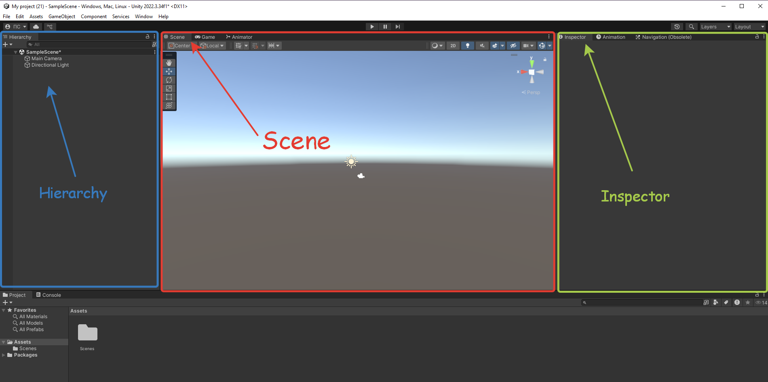
Task: Toggle grid snapping icon
Action: [x=255, y=46]
